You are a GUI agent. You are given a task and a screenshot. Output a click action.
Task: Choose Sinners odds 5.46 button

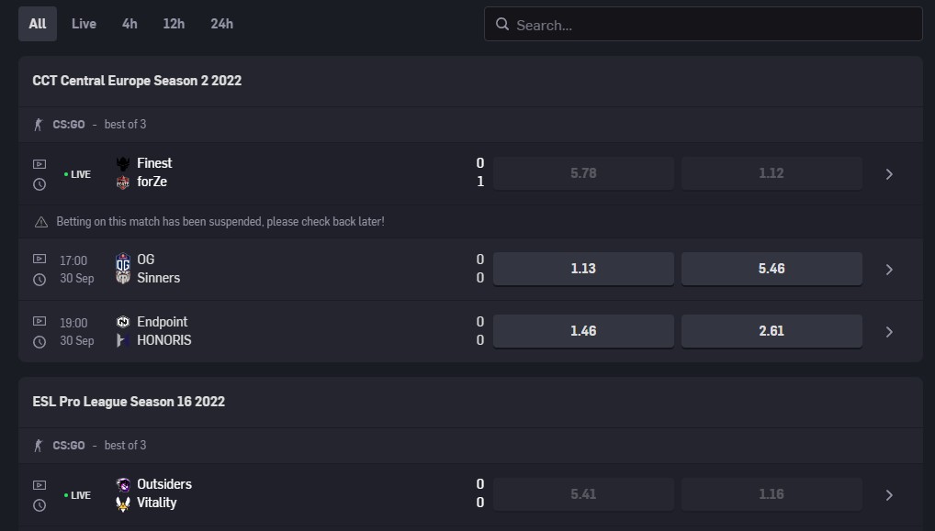(x=772, y=269)
